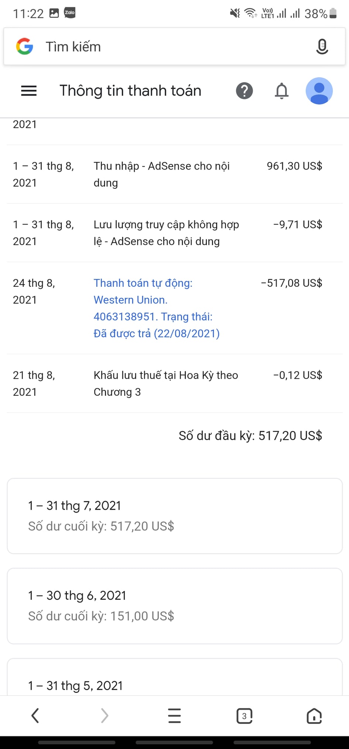The image size is (349, 749).
Task: Go to the browser home page
Action: pyautogui.click(x=314, y=716)
